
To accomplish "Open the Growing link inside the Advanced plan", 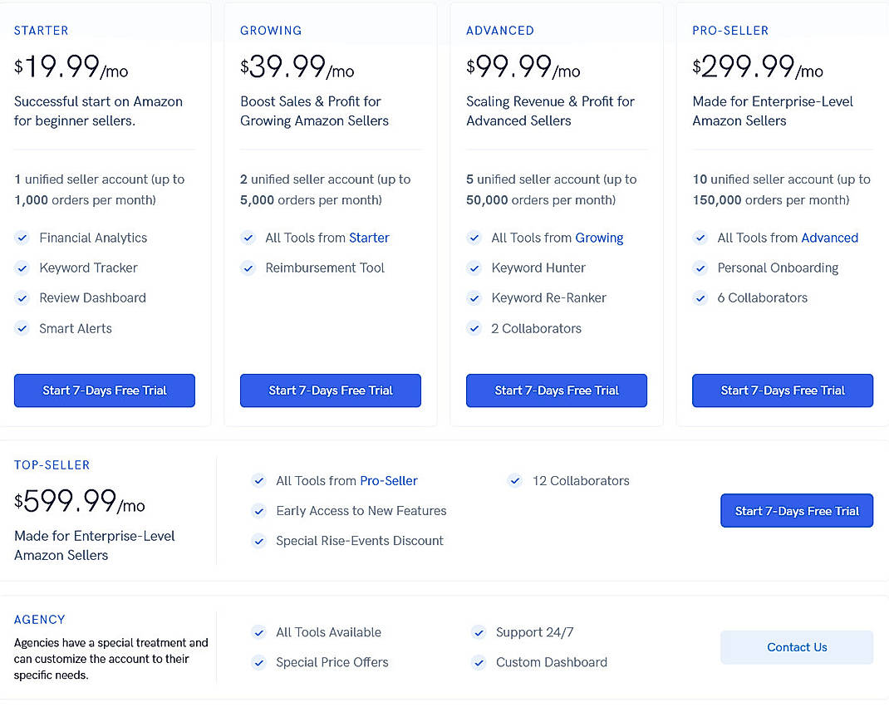I will click(x=600, y=238).
